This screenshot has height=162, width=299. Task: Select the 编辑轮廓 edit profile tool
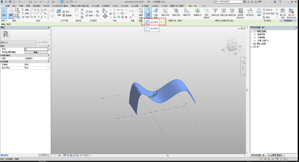pos(141,13)
